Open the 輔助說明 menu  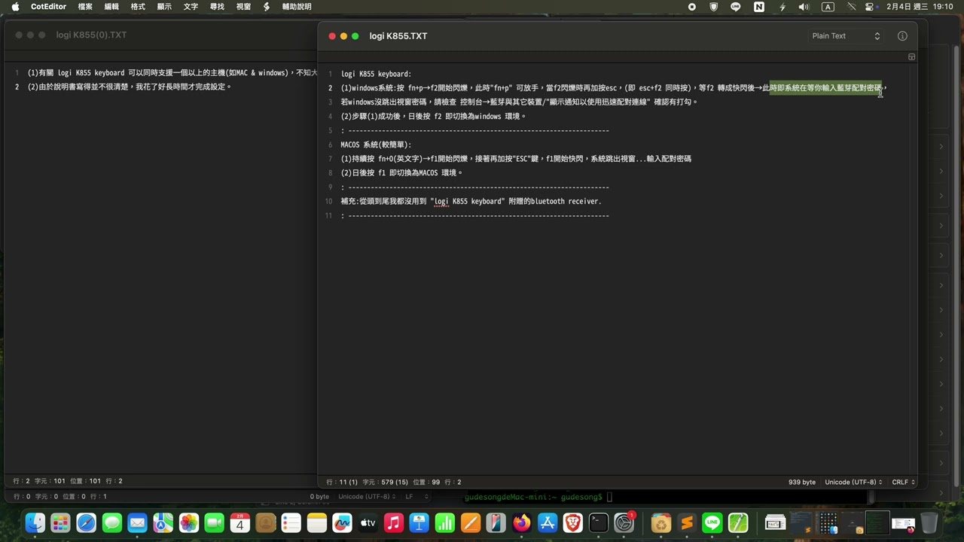click(x=297, y=7)
